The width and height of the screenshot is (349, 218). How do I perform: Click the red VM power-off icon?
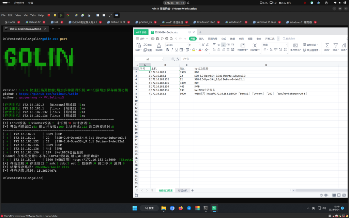click(49, 15)
